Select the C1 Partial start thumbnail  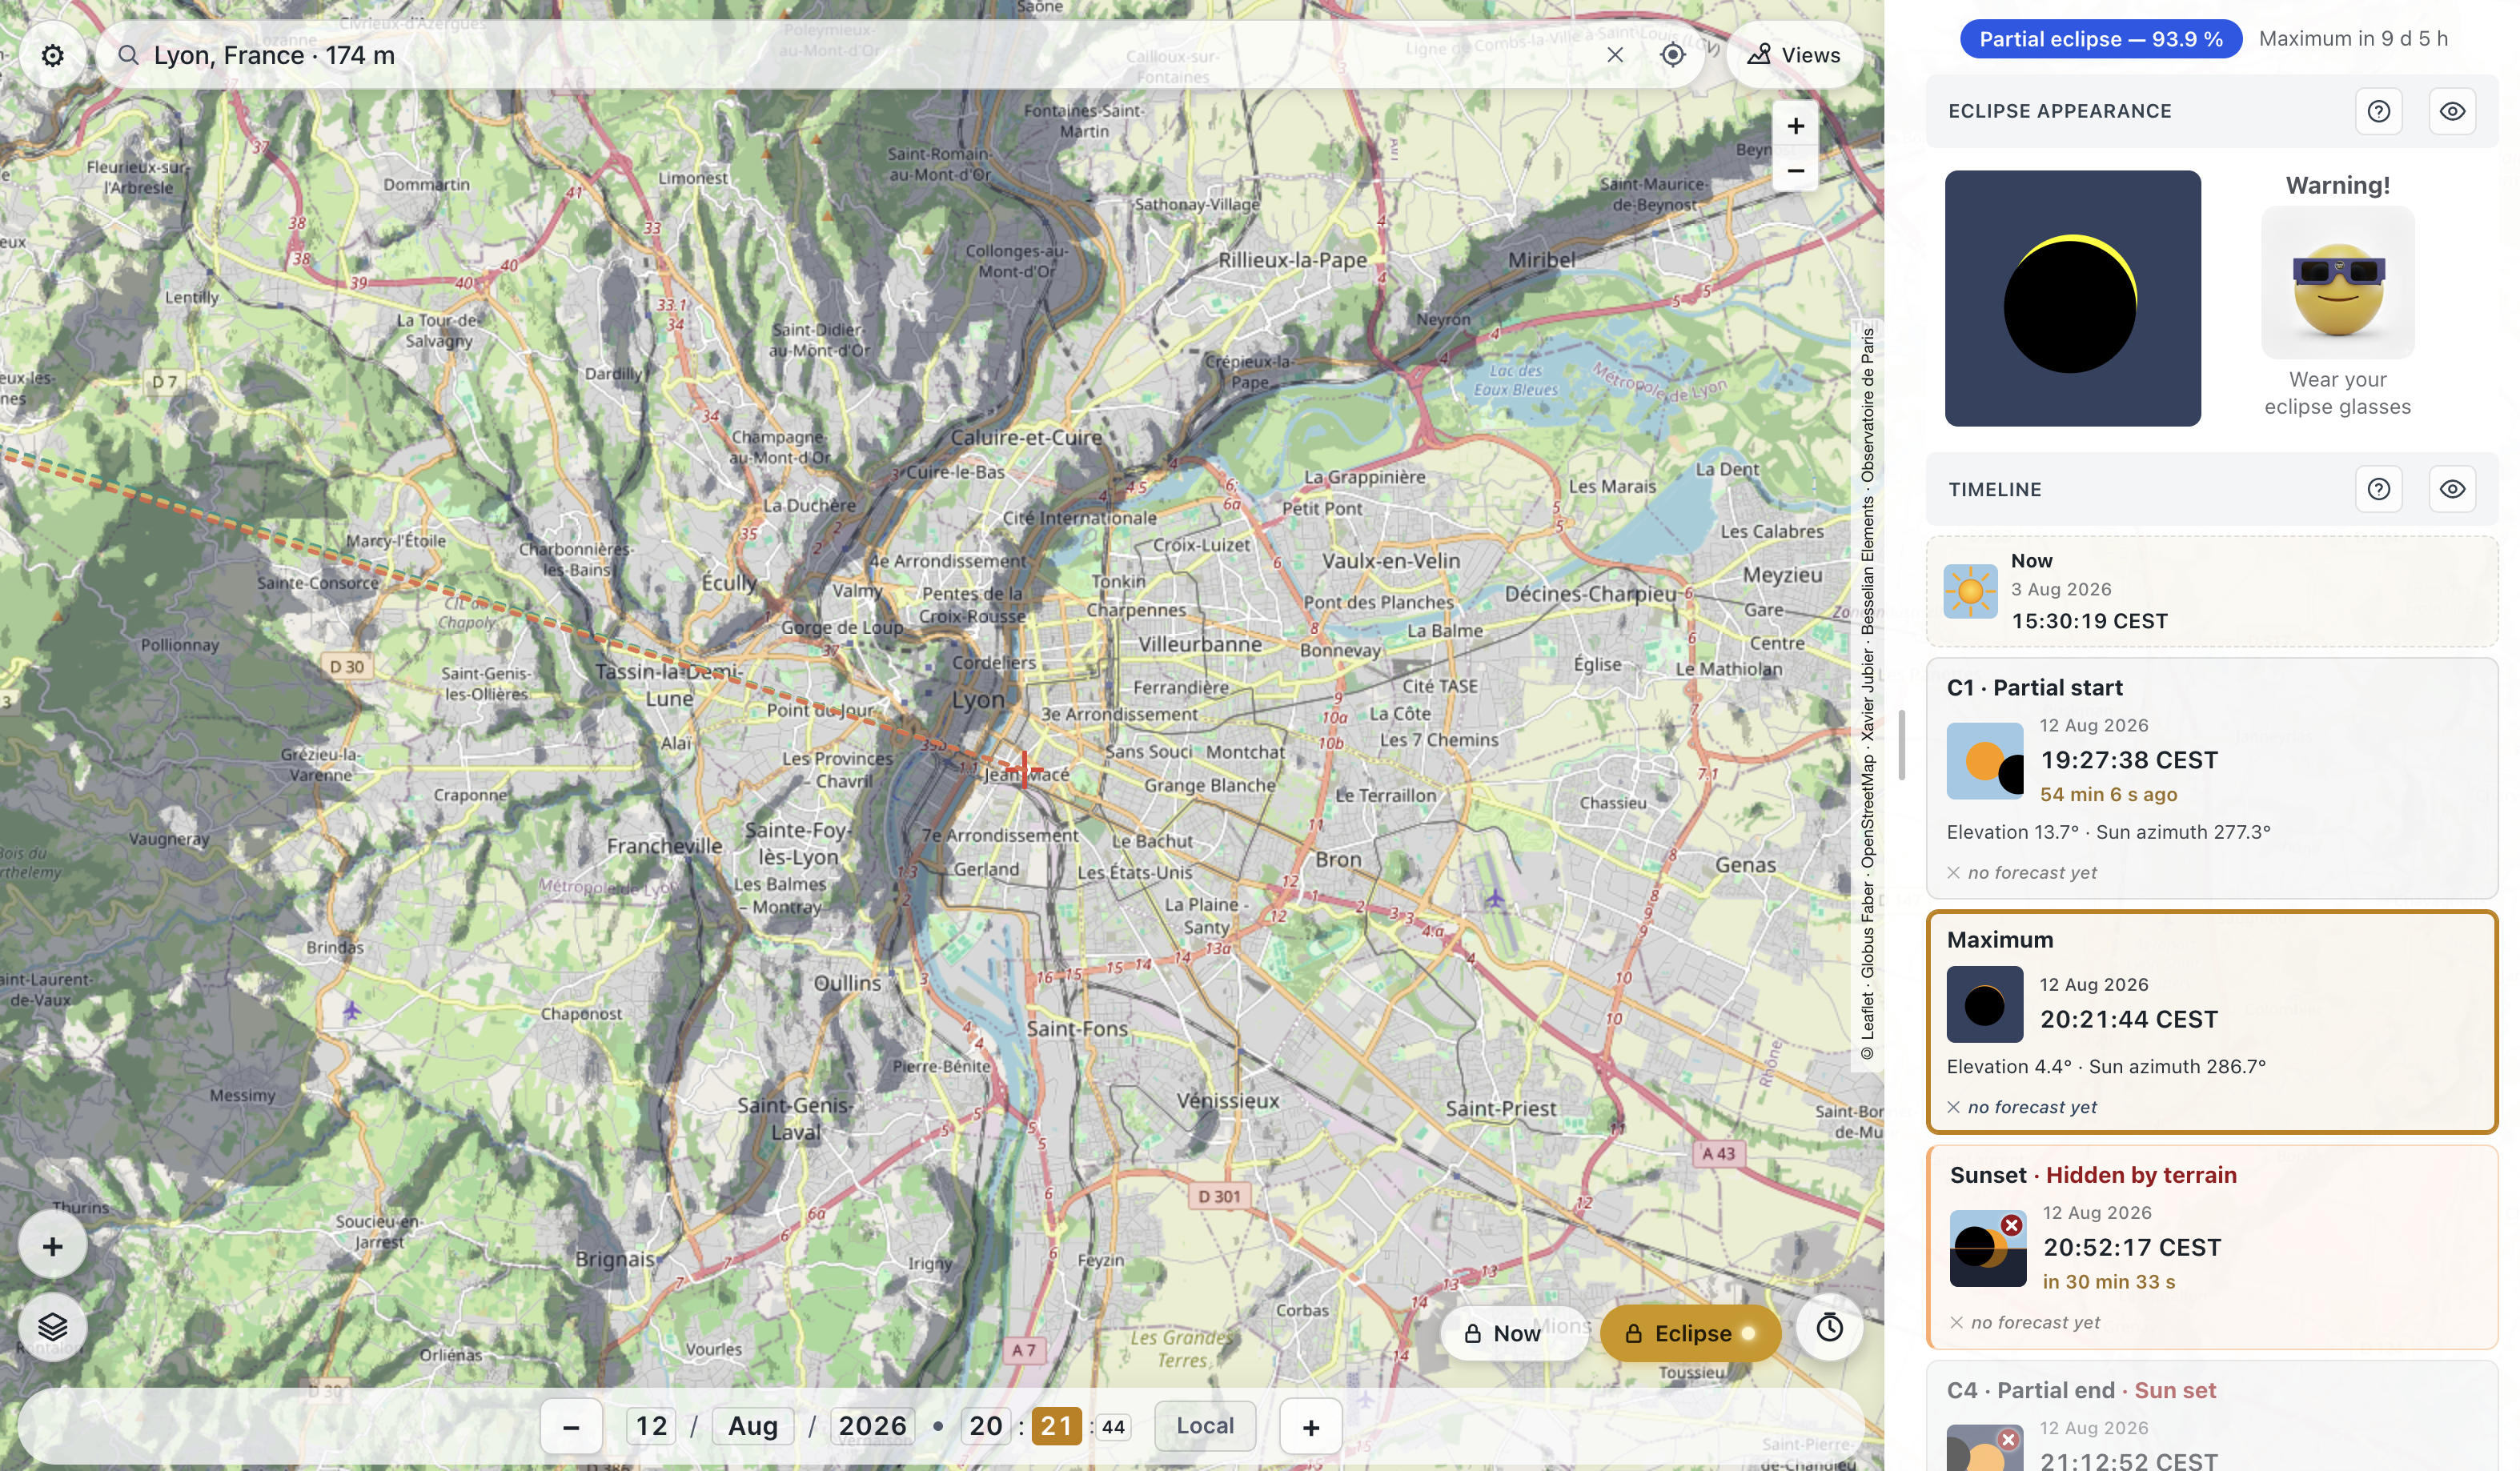(x=1985, y=761)
